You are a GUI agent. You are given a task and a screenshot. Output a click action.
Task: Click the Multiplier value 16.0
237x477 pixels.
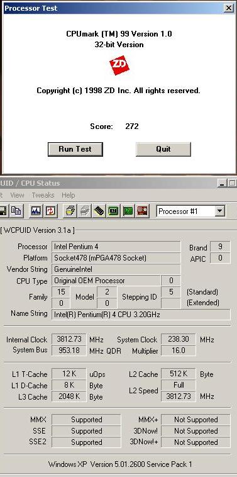pyautogui.click(x=179, y=351)
